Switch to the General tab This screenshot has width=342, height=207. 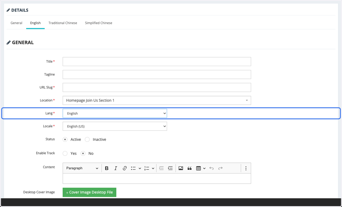pyautogui.click(x=17, y=23)
